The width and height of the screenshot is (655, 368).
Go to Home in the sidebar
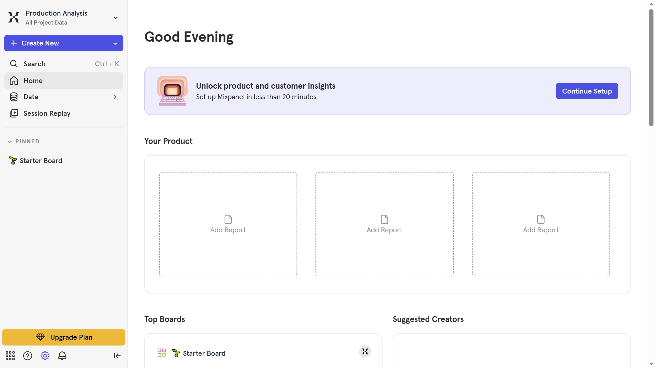(64, 80)
